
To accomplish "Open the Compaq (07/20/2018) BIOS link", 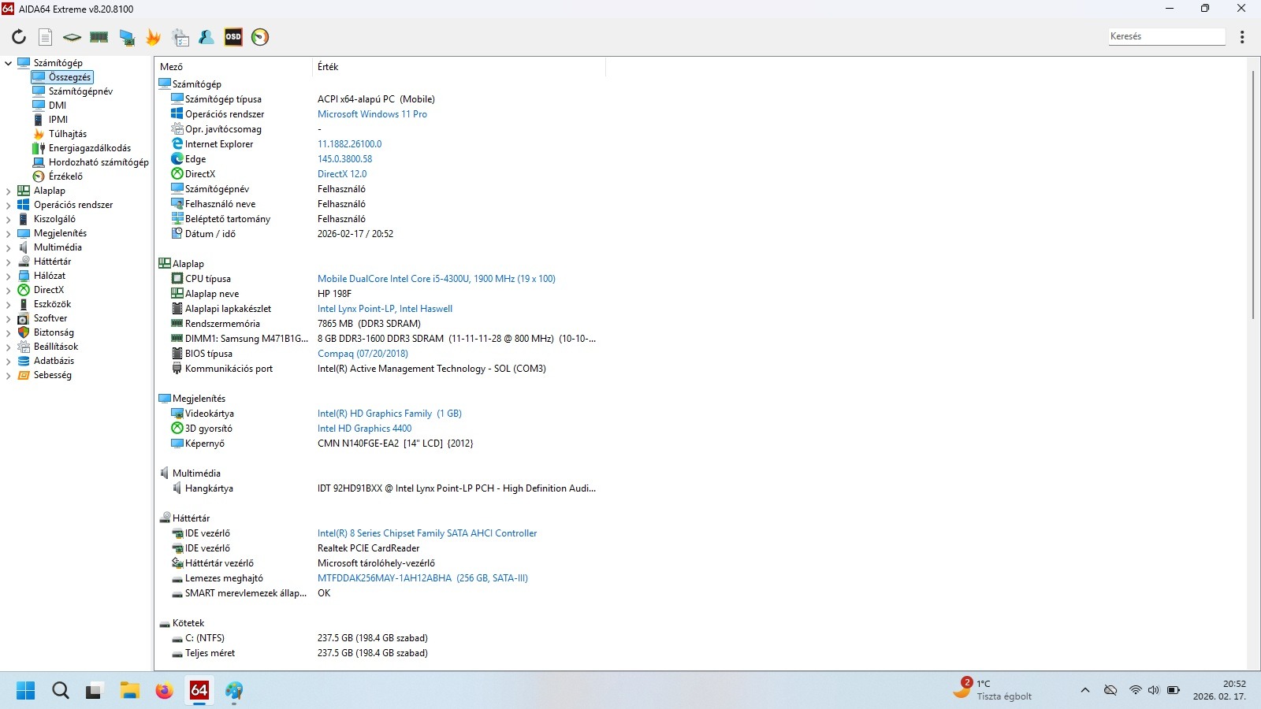I will [x=363, y=354].
